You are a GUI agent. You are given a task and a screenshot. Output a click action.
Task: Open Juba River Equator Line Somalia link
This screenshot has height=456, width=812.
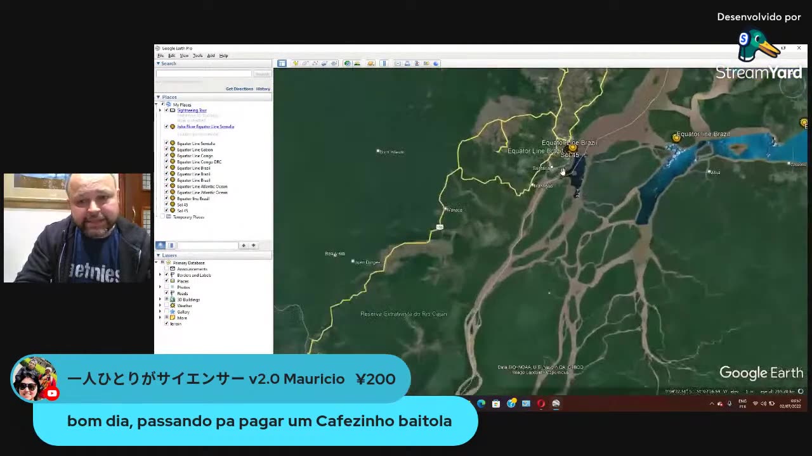(x=206, y=127)
